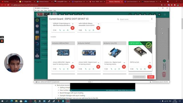Click the Time clock category icon
Image resolution: width=183 pixels, height=103 pixels.
tap(37, 26)
